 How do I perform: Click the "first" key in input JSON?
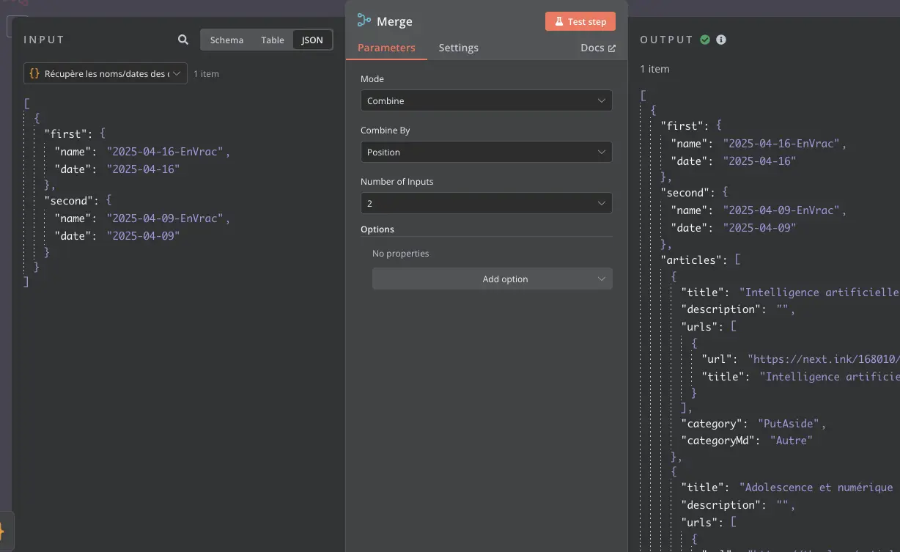pos(67,133)
